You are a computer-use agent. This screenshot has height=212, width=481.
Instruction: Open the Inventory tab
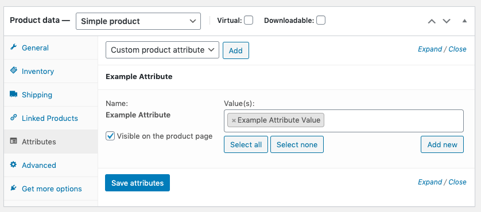[x=51, y=71]
